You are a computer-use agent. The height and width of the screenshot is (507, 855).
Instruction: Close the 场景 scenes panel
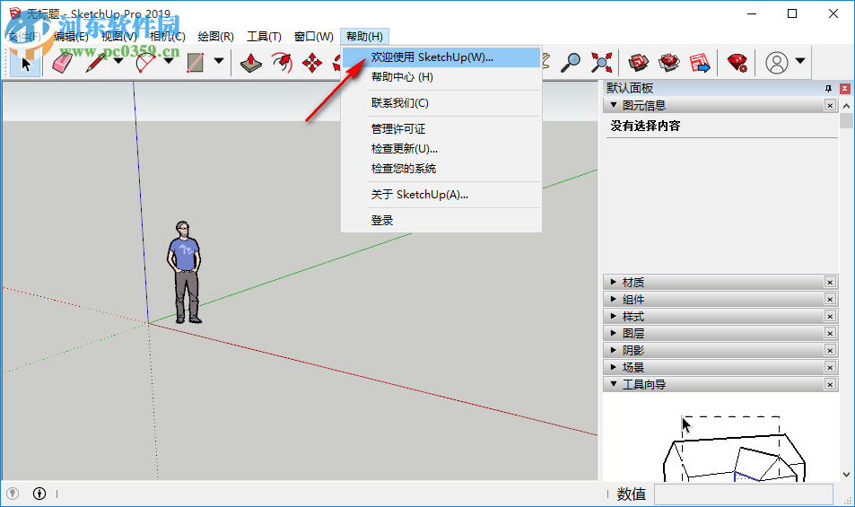[830, 367]
